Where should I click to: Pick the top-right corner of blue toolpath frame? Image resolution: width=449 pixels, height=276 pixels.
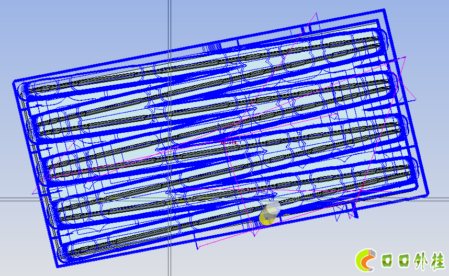(x=385, y=10)
